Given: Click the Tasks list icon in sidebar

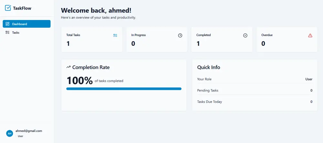Looking at the screenshot, I should pos(7,33).
